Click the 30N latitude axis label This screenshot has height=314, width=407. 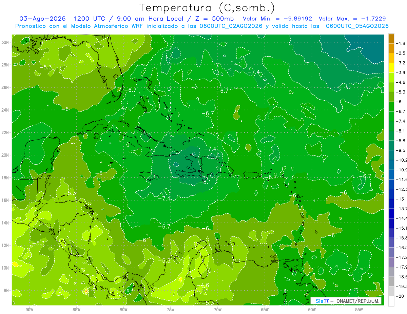click(x=5, y=42)
